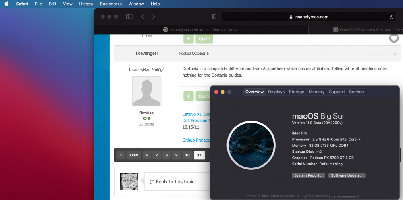Switch to Memory tab
403x200 pixels.
click(x=316, y=92)
